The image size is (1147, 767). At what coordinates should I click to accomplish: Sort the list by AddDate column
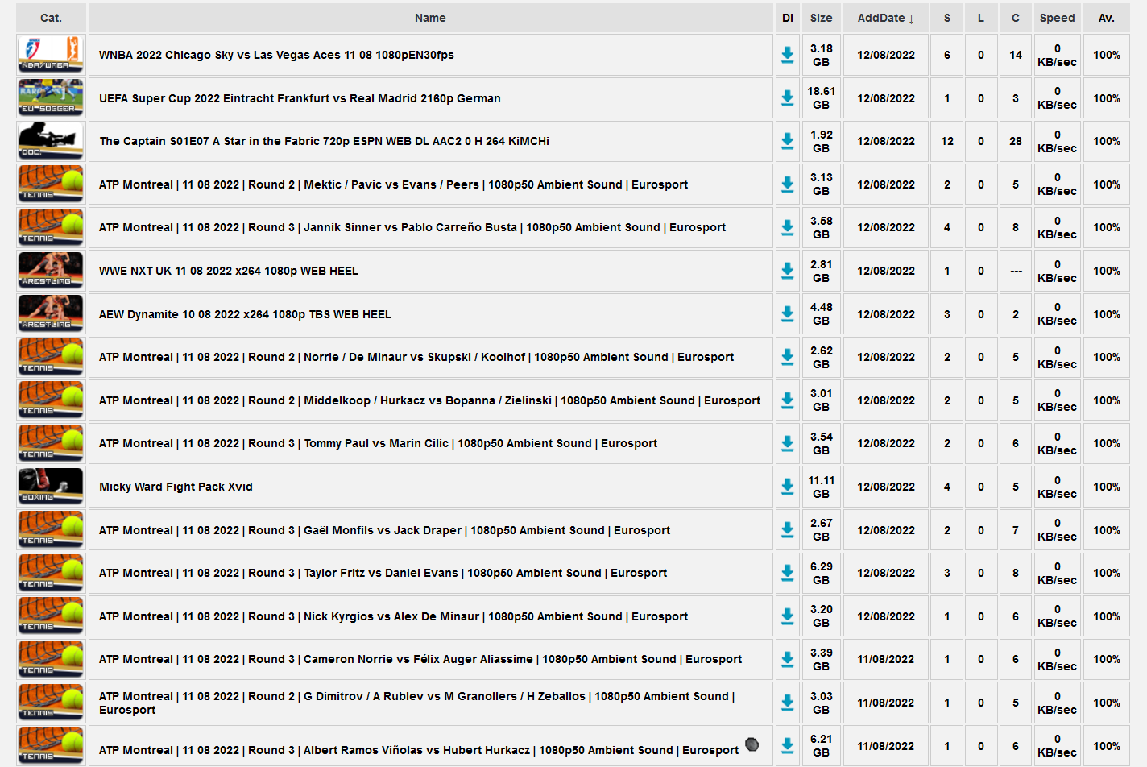(x=885, y=18)
